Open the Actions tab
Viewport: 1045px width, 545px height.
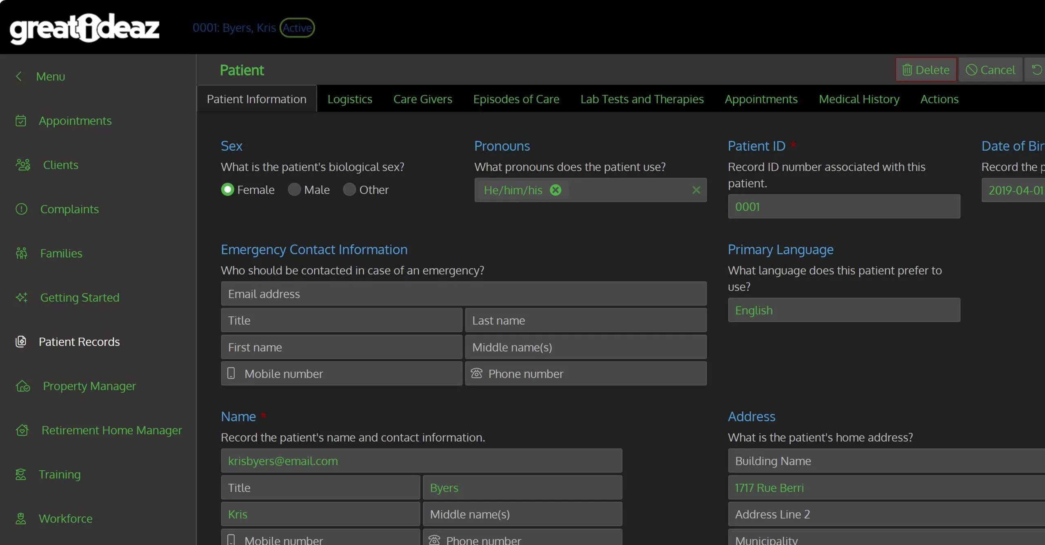[x=940, y=99]
